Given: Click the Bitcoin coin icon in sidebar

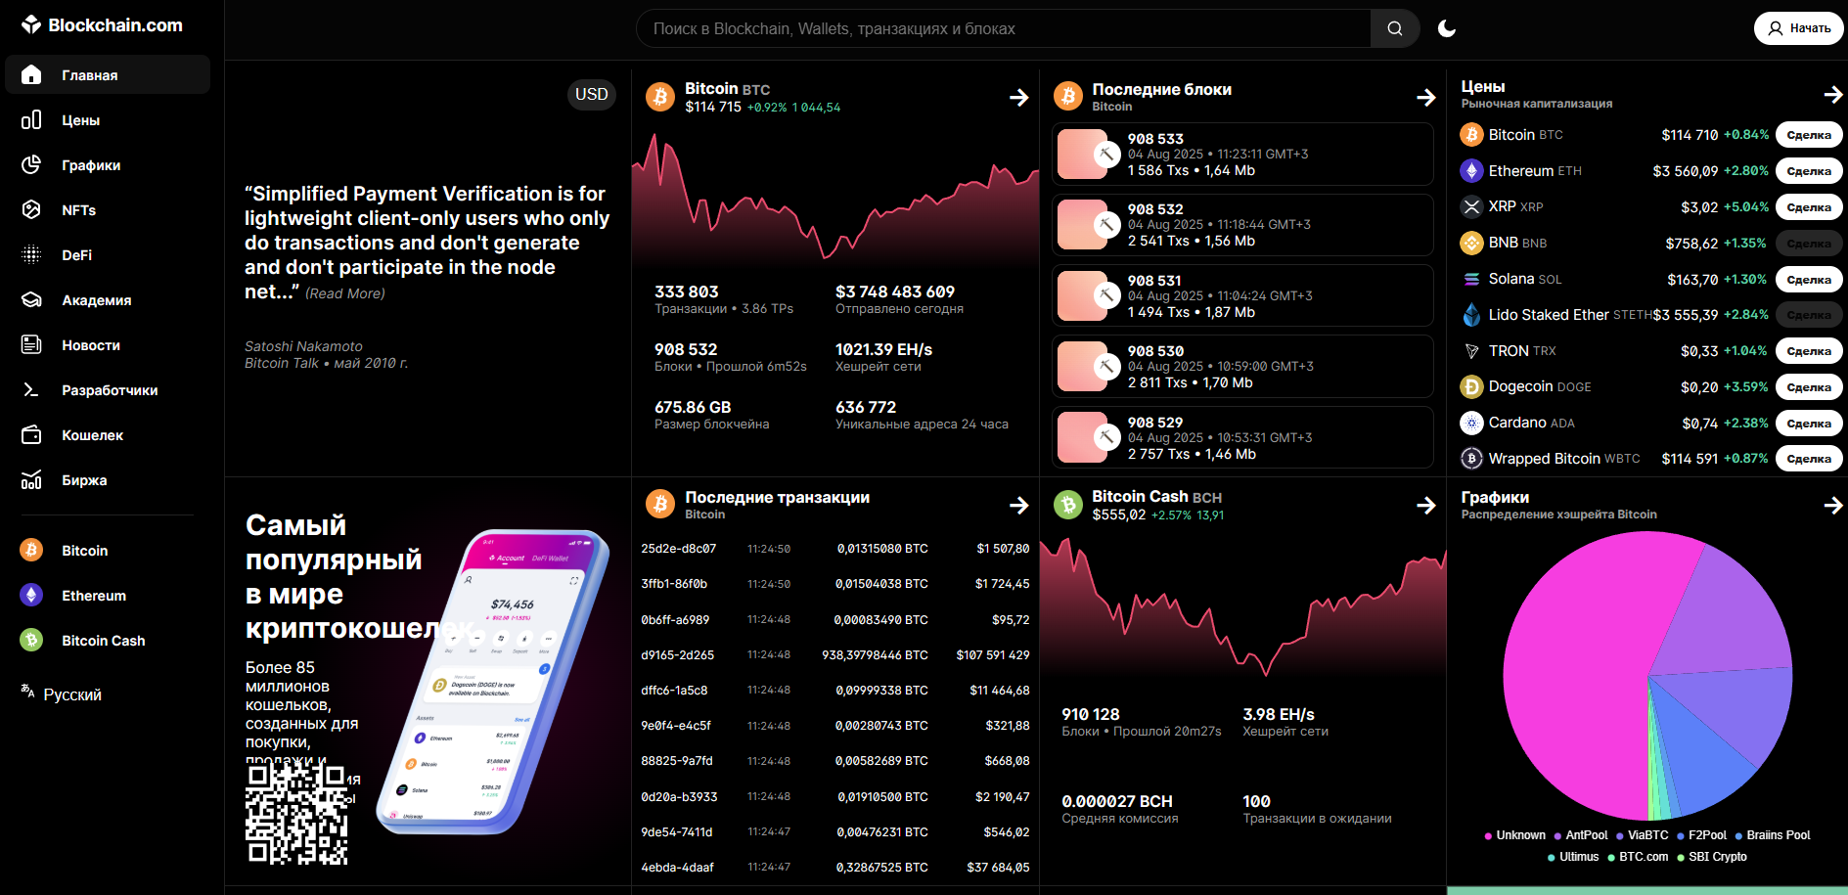Looking at the screenshot, I should click(x=31, y=550).
